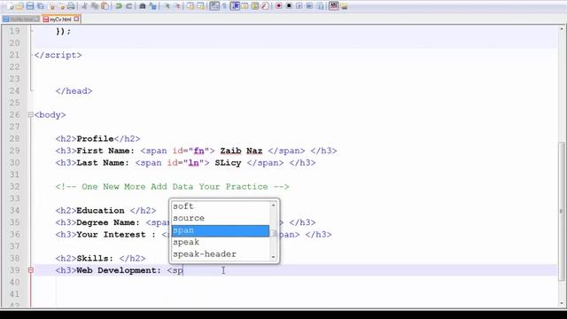Image resolution: width=567 pixels, height=319 pixels.
Task: Create a new file from toolbar
Action: click(10, 6)
